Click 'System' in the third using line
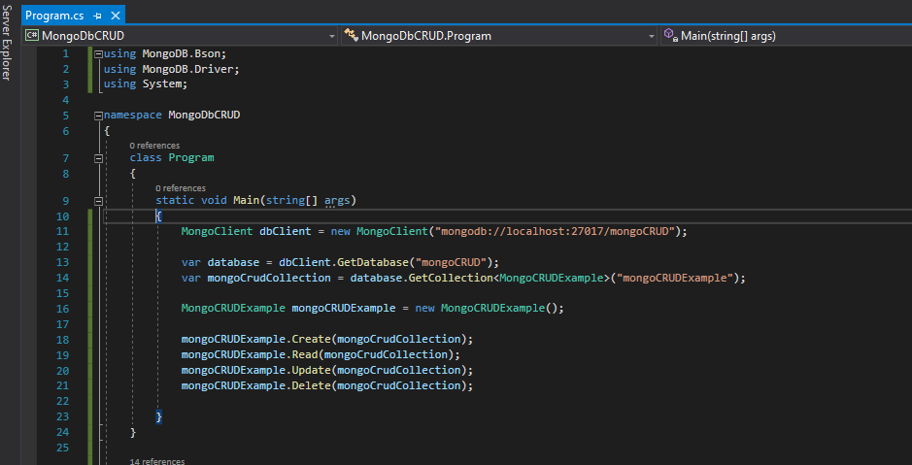The height and width of the screenshot is (465, 912). point(162,84)
